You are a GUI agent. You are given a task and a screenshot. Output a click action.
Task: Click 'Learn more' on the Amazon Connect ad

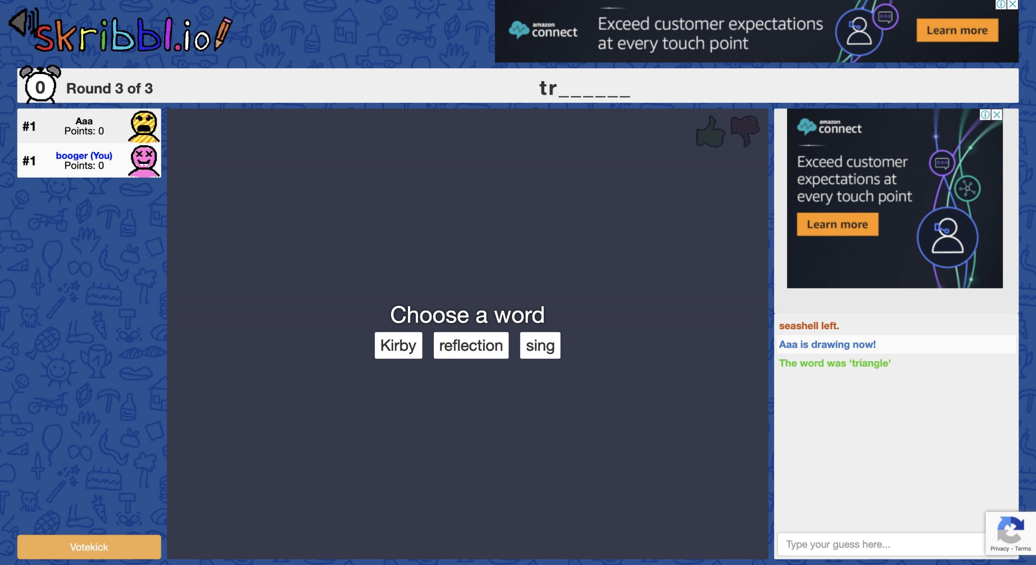[x=957, y=30]
